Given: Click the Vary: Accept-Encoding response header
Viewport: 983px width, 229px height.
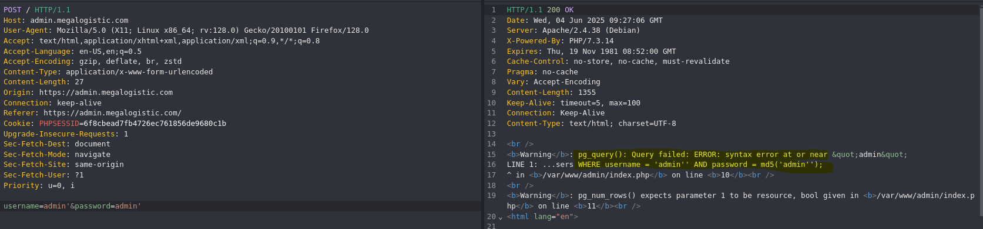Looking at the screenshot, I should pos(553,82).
